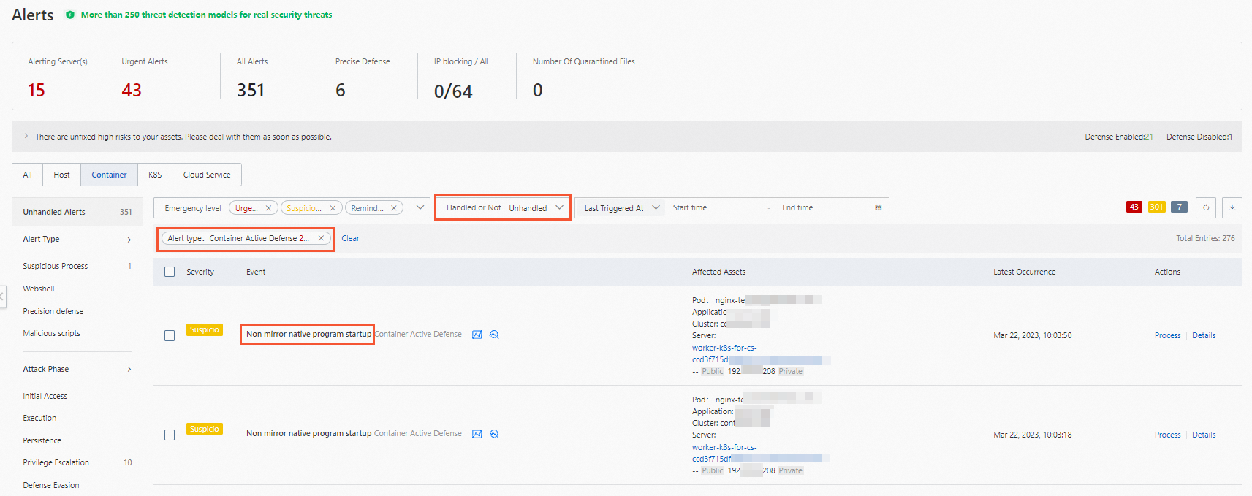Click the Start time input field
This screenshot has height=496, width=1252.
(x=716, y=208)
